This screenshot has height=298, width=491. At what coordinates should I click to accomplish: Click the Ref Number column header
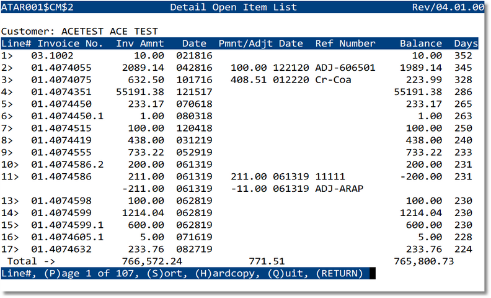pyautogui.click(x=345, y=43)
